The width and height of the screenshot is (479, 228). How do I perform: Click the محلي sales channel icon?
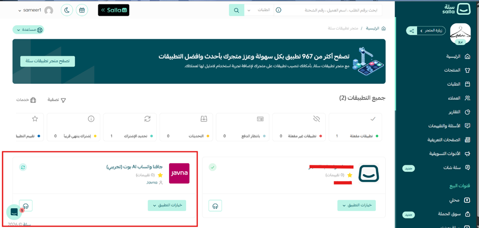coord(467,200)
